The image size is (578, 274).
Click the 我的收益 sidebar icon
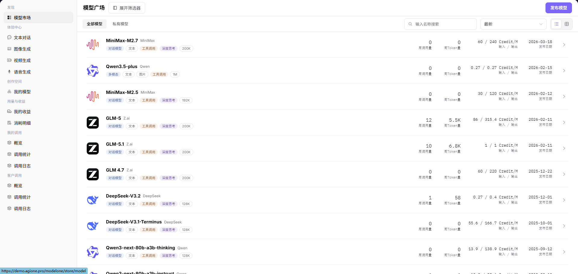9,111
